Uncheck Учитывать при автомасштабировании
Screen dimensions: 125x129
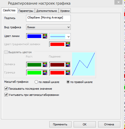(x=6, y=95)
